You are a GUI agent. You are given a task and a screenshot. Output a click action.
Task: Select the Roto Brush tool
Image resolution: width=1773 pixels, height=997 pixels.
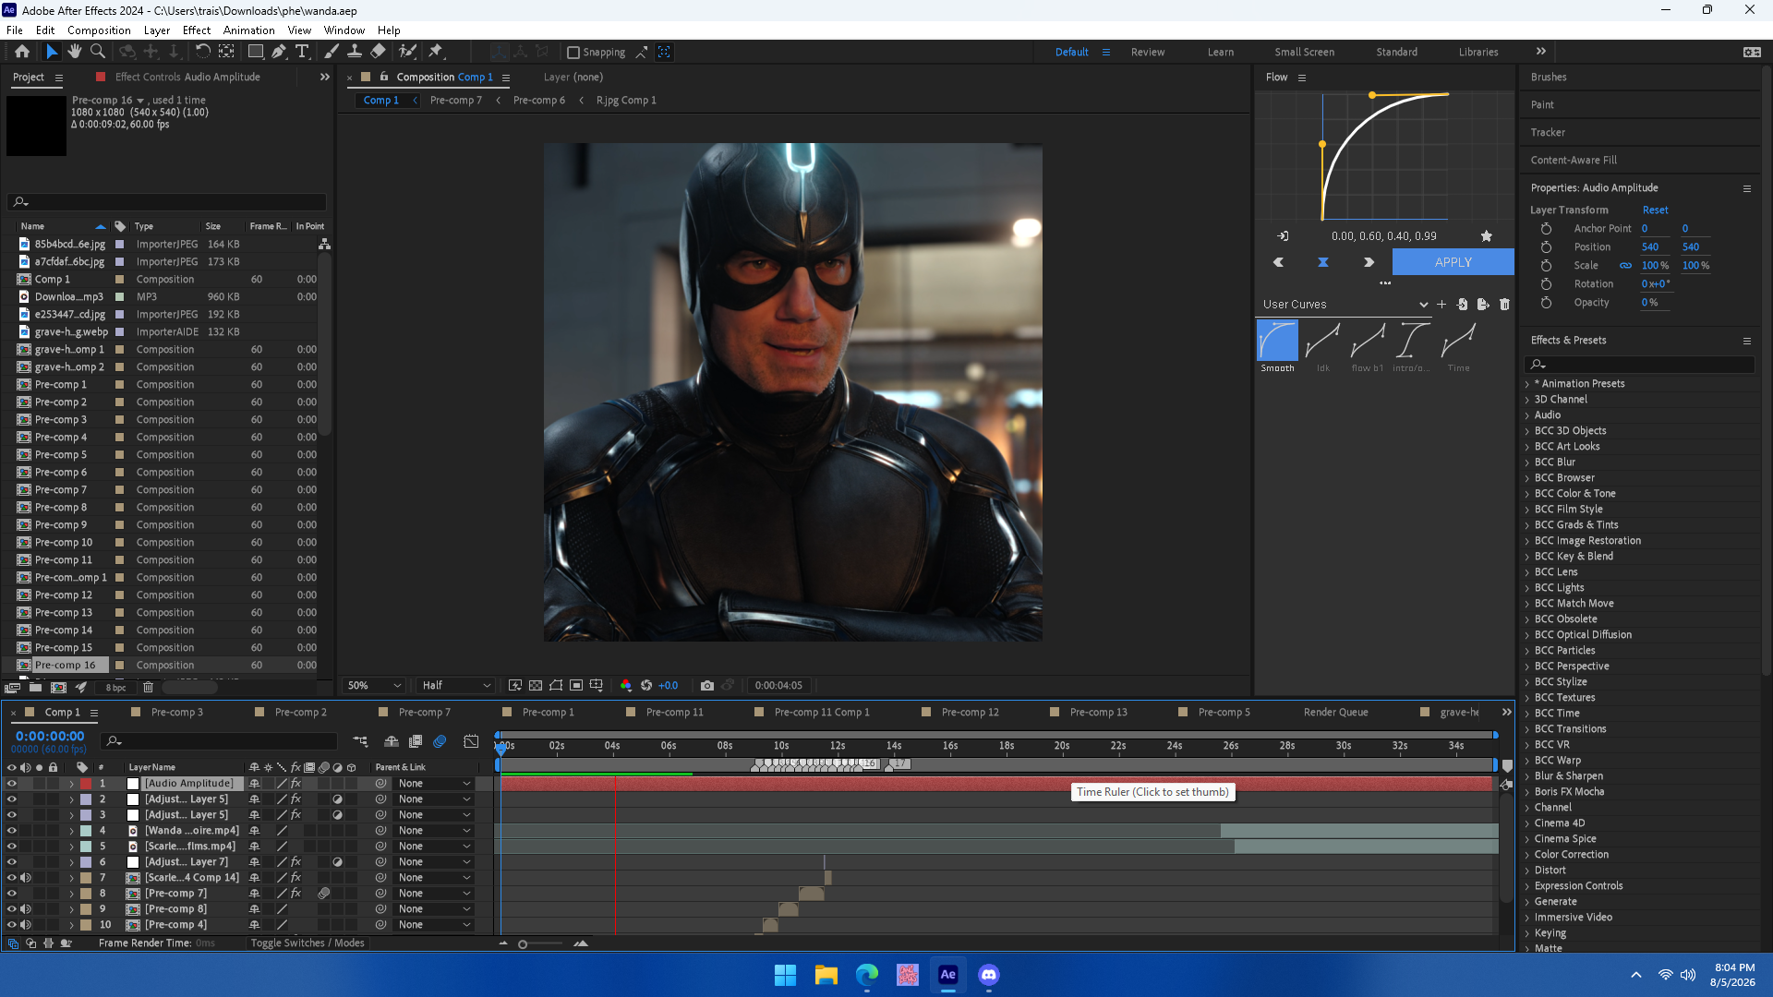click(407, 52)
